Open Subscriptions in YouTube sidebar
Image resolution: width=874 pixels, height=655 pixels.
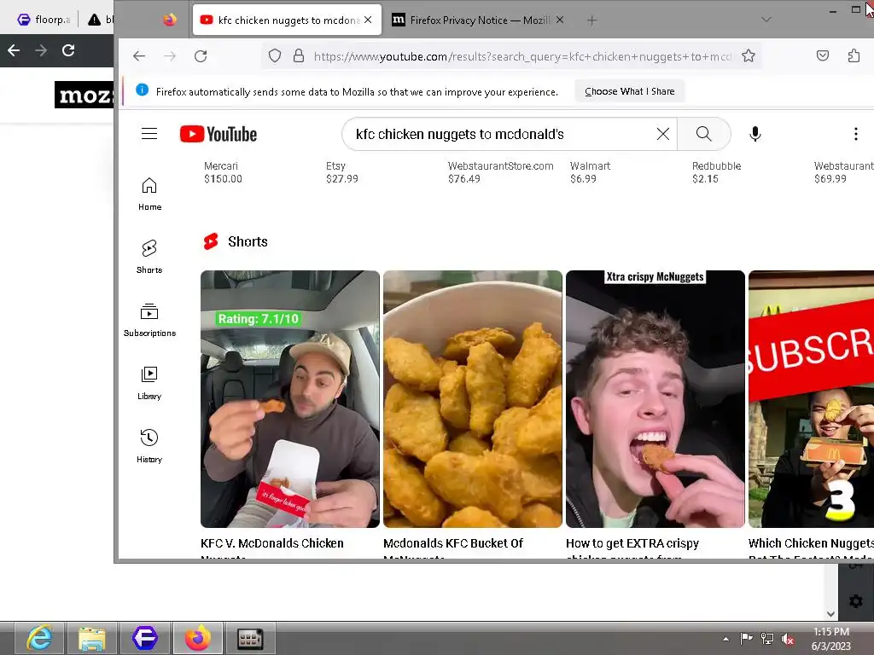click(x=149, y=321)
